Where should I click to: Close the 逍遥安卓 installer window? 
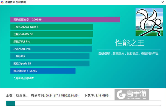pyautogui.click(x=163, y=2)
